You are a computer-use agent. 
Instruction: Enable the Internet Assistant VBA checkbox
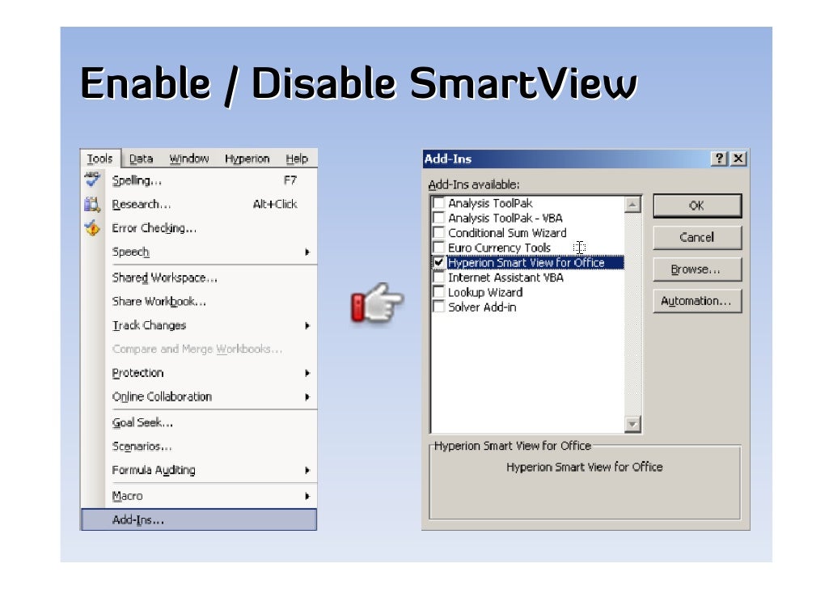[x=439, y=278]
